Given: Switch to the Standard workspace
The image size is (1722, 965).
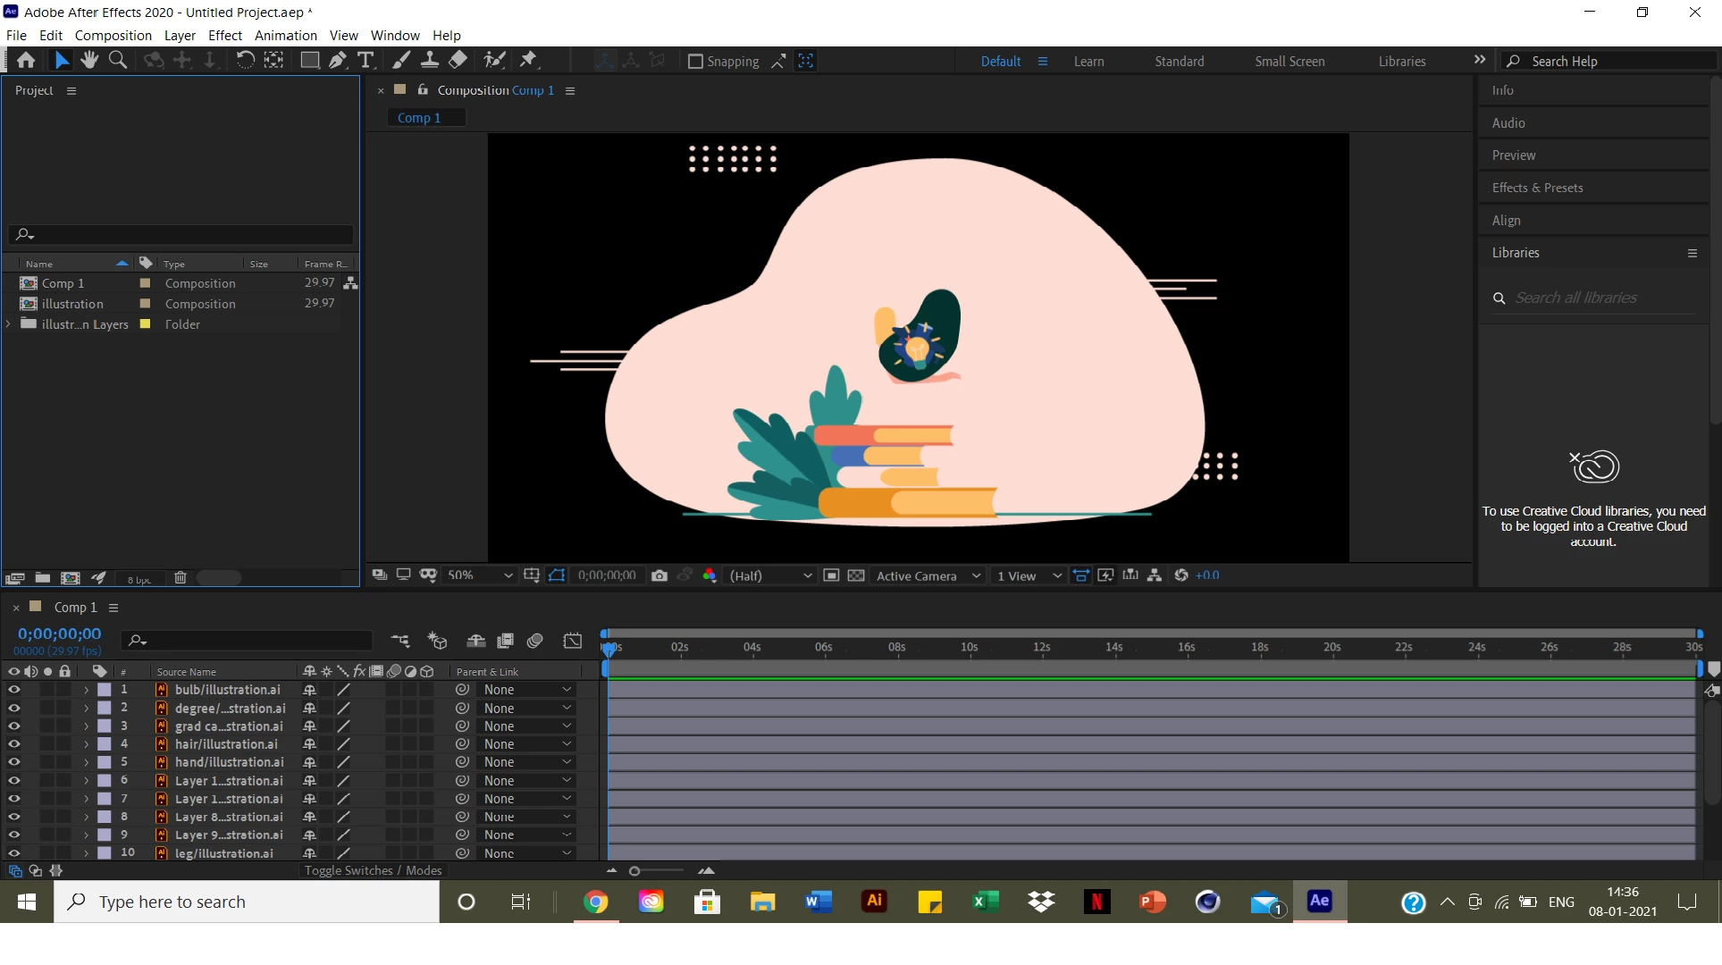Looking at the screenshot, I should coord(1179,61).
